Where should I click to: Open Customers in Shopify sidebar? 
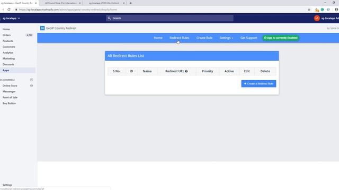(9, 47)
